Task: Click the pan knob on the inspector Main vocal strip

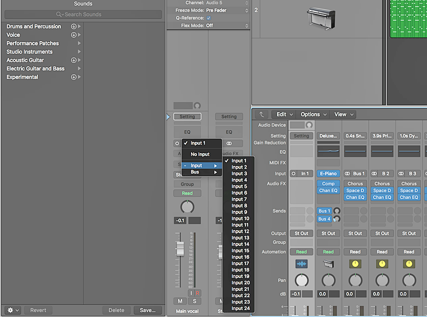Action: pyautogui.click(x=187, y=207)
